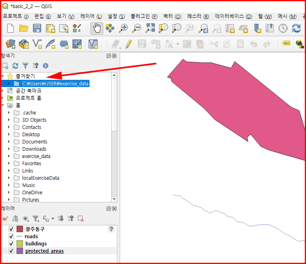Expand the localExerciseData folder
The width and height of the screenshot is (306, 264).
[9, 178]
